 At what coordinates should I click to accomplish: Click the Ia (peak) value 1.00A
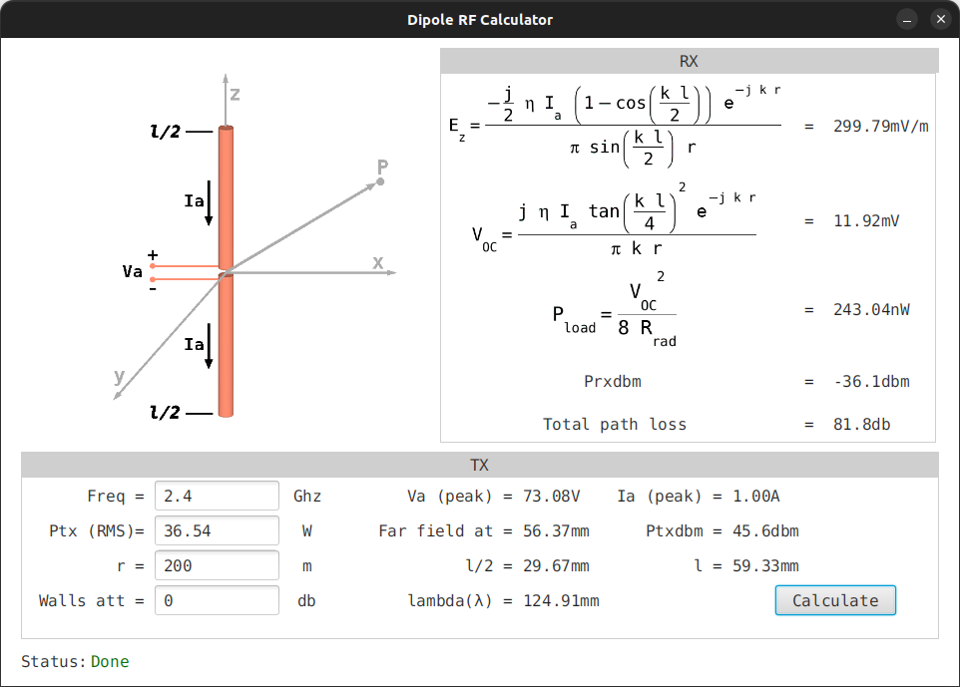(756, 497)
